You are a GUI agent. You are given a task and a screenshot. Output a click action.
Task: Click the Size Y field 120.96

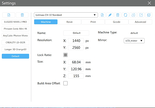pos(76,69)
